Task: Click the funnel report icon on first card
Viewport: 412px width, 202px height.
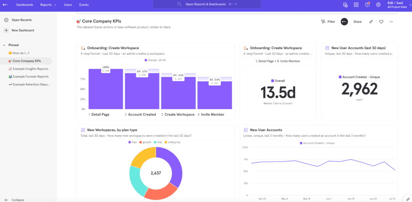Action: coord(83,48)
